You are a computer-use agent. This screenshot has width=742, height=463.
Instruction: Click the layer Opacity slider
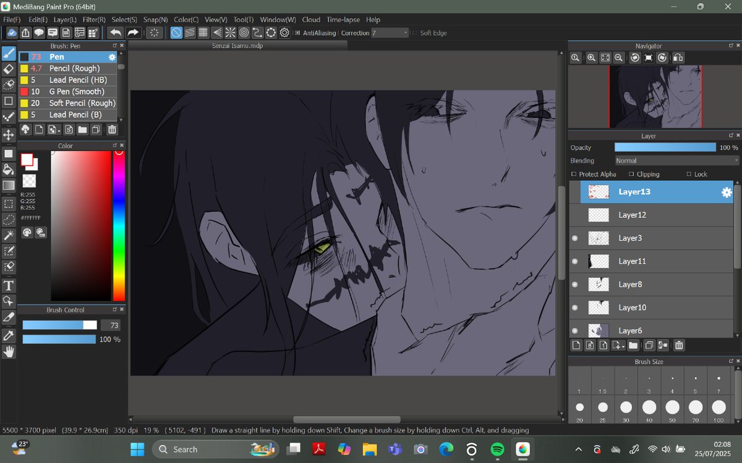tap(665, 148)
